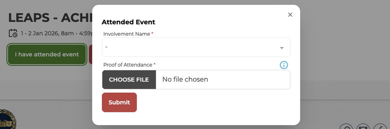Click the Involvement Name caret arrow
The image size is (390, 129).
coord(282,48)
